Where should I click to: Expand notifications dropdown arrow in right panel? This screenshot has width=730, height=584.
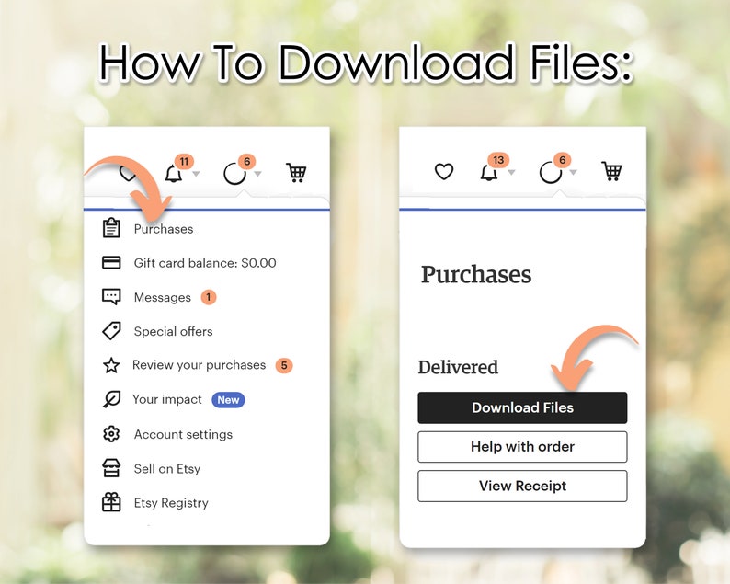click(512, 172)
